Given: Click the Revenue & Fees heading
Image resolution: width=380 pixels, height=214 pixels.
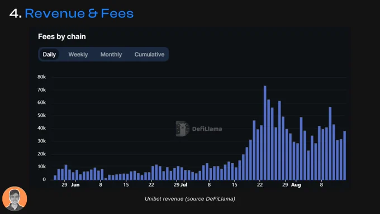Looking at the screenshot, I should (x=79, y=13).
